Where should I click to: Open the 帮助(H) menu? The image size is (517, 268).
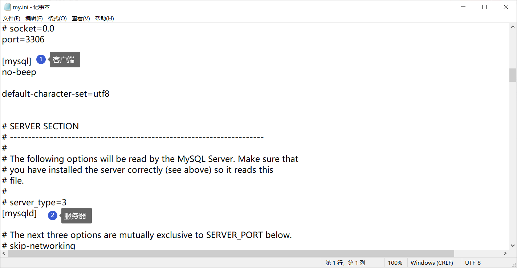click(x=105, y=18)
